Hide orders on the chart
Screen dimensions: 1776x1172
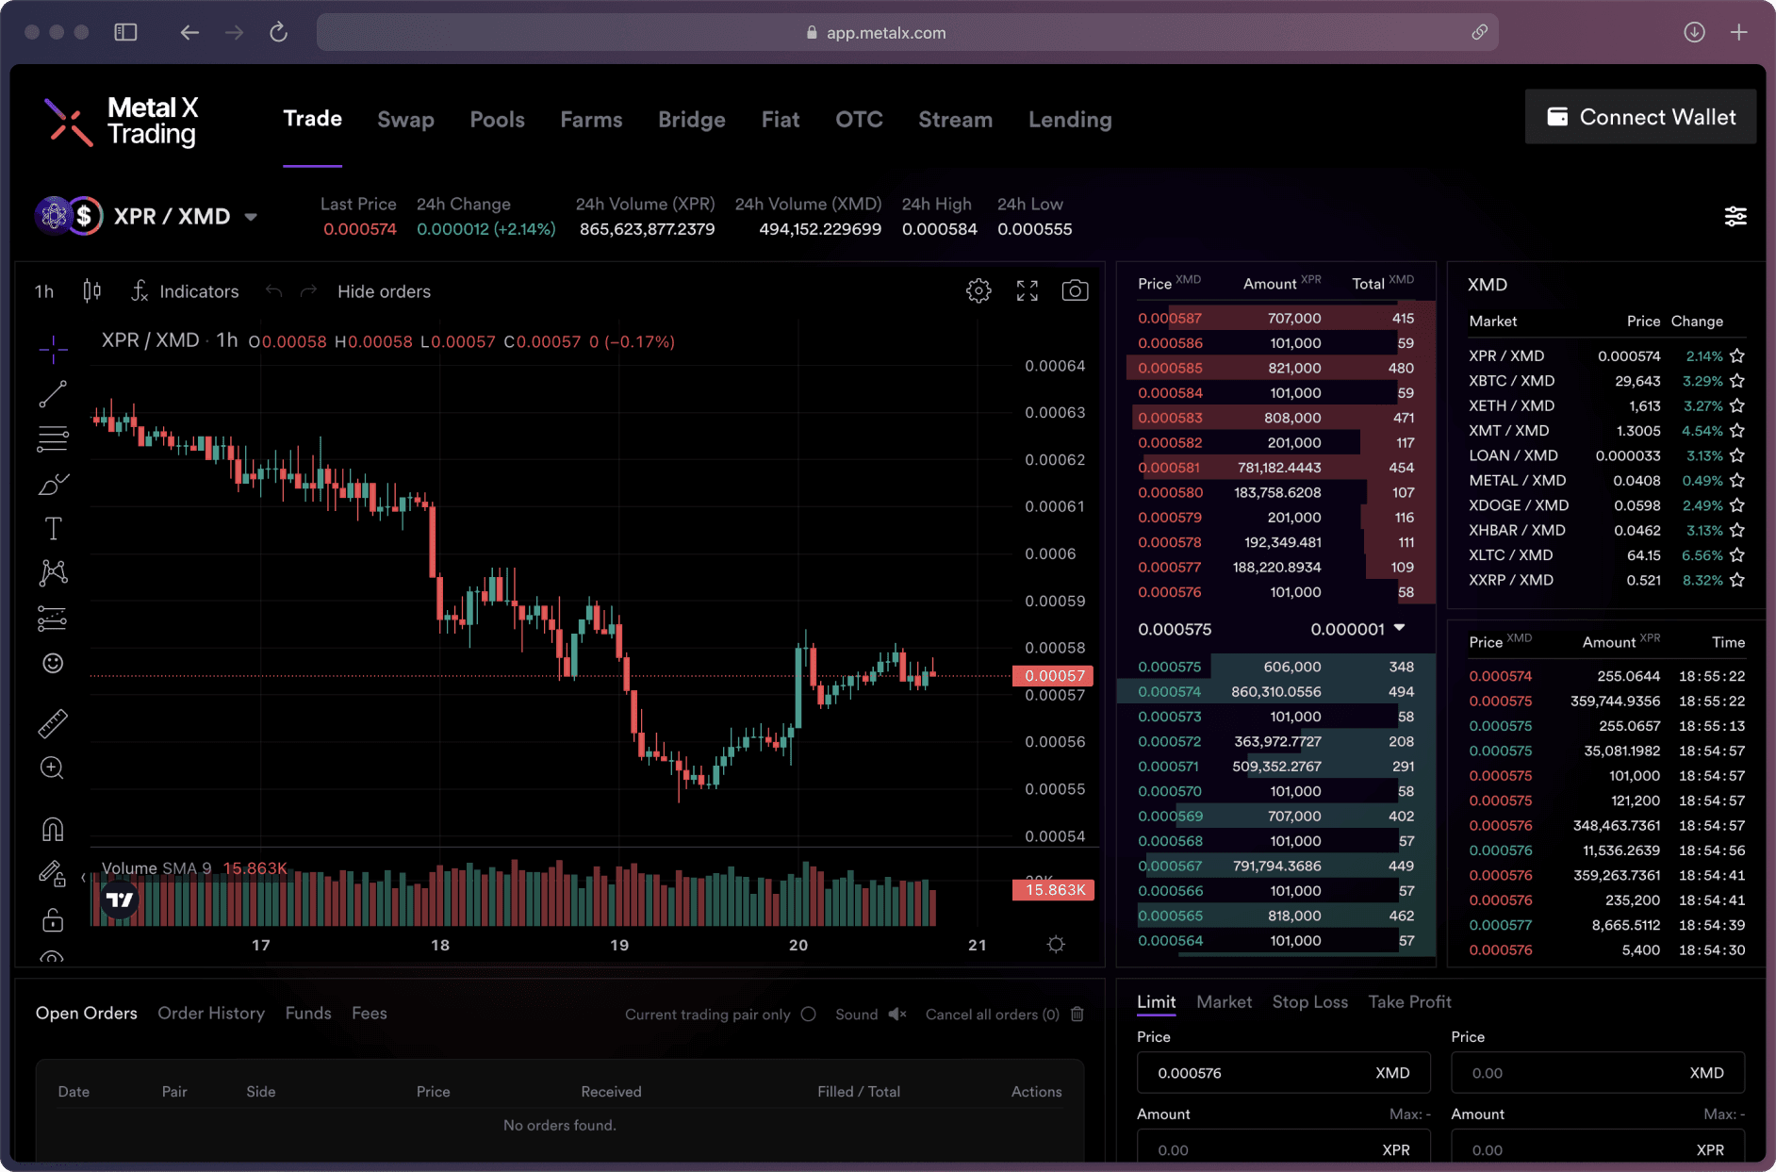tap(384, 291)
